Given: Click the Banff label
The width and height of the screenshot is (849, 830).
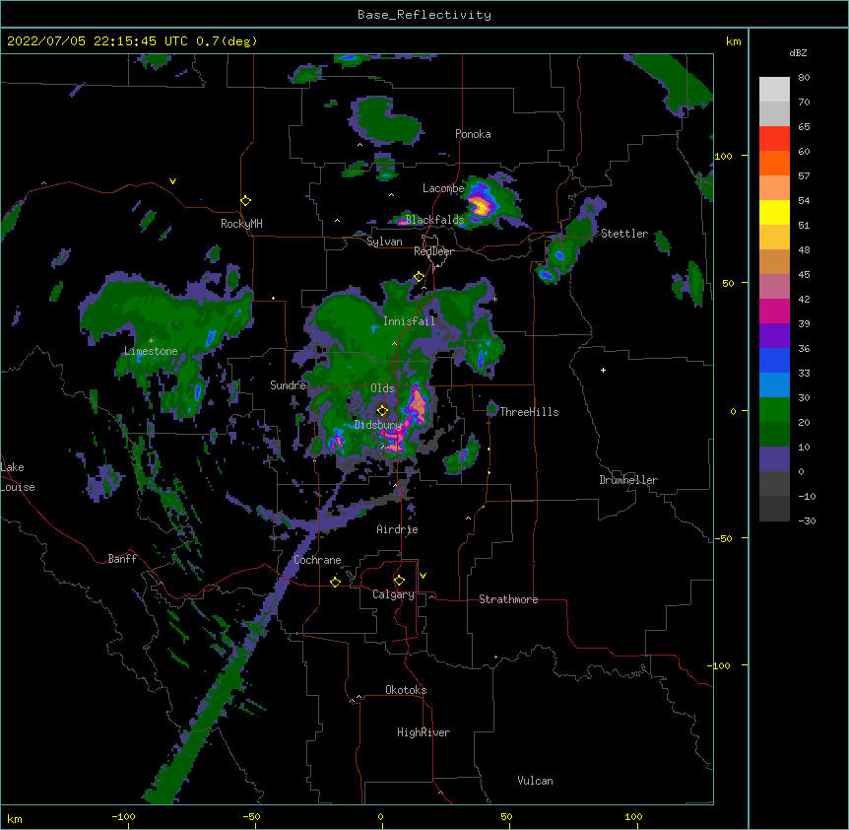Looking at the screenshot, I should pyautogui.click(x=122, y=559).
